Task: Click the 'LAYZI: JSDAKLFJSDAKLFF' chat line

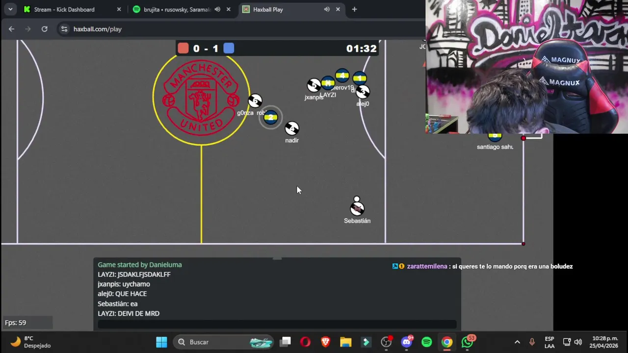Action: [134, 275]
